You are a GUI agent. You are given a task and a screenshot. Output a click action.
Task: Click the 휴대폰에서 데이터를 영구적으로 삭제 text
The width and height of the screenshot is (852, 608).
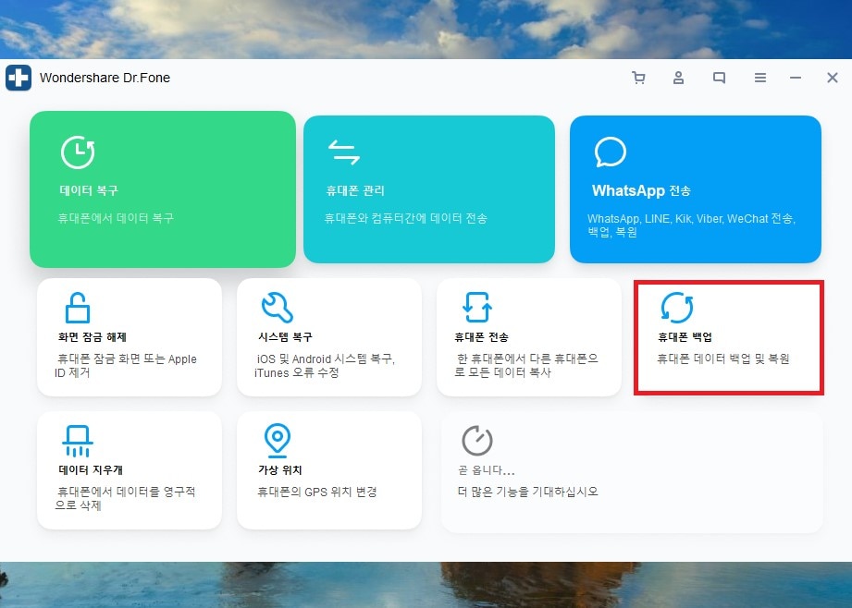click(125, 498)
